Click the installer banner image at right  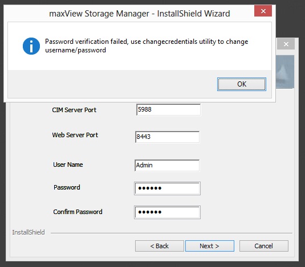point(285,72)
